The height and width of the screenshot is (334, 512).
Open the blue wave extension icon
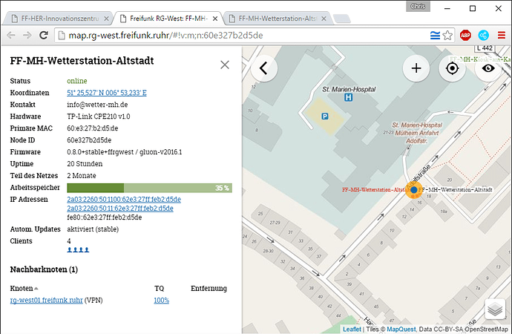435,36
